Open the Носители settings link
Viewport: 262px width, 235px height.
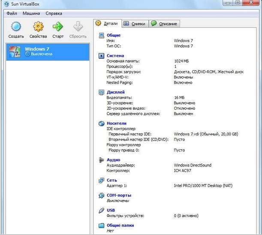(117, 124)
